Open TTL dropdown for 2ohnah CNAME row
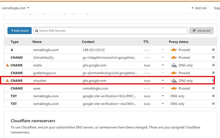220x138 pixels. [163, 57]
